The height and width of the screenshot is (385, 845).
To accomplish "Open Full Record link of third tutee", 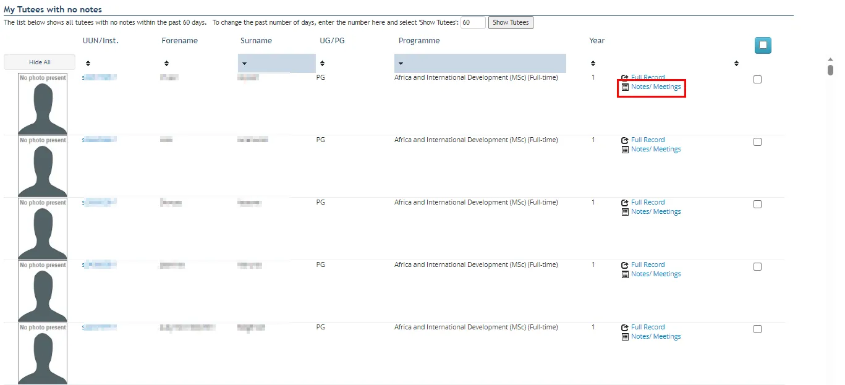I will pos(647,202).
